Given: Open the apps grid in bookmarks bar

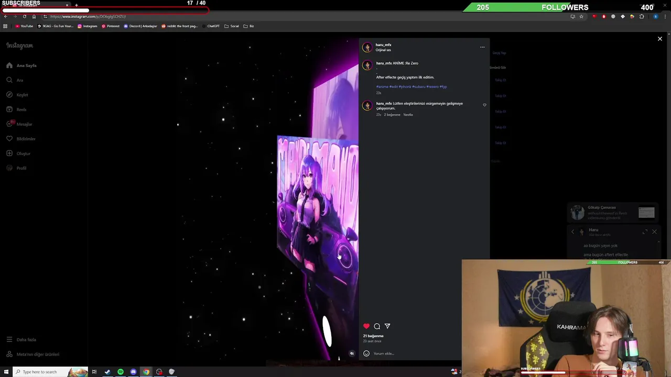Looking at the screenshot, I should click(5, 26).
